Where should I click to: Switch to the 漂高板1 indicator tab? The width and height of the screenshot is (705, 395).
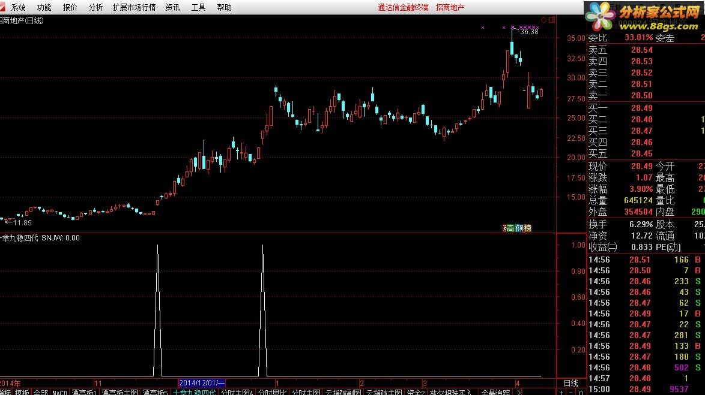(x=84, y=393)
